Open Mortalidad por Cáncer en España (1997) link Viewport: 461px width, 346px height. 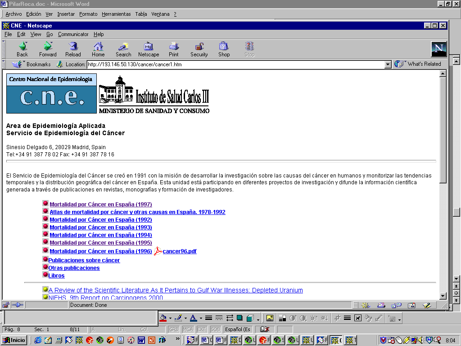coord(101,205)
